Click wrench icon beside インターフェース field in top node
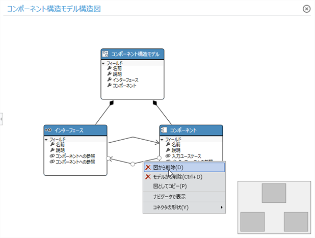315x238 pixels. coord(109,80)
